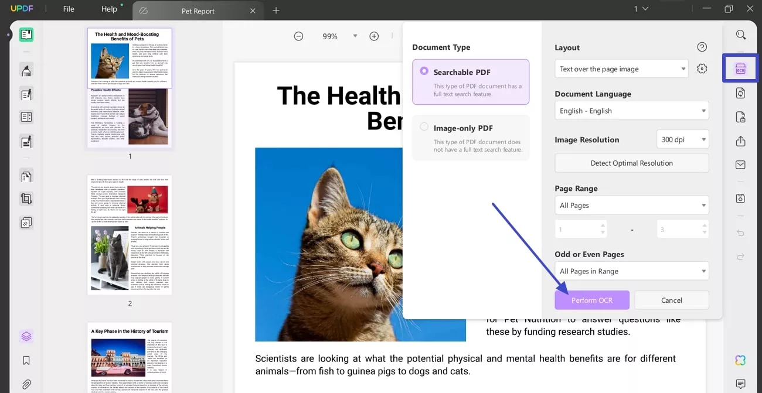Image resolution: width=762 pixels, height=393 pixels.
Task: Click the Redo arrow icon
Action: [x=740, y=257]
